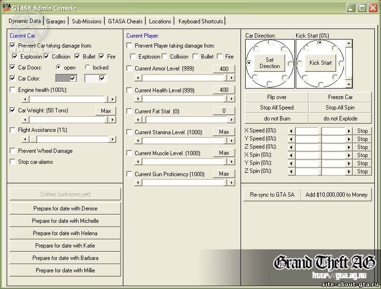
Task: Click left arrow of Y Spin slider
Action: [x=291, y=163]
